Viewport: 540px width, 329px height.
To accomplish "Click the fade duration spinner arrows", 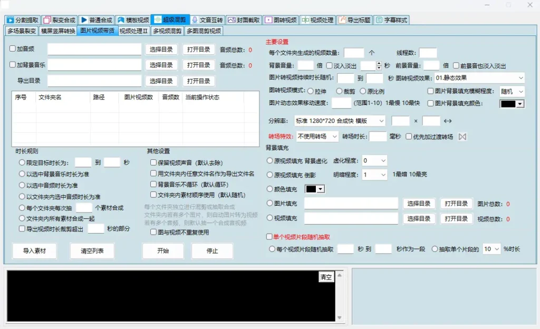I will (379, 65).
